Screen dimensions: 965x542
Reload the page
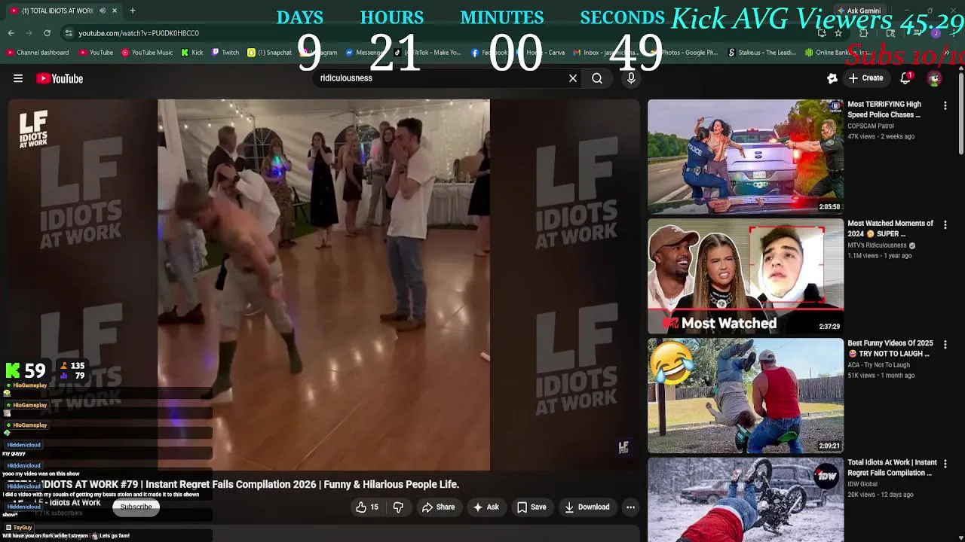click(47, 33)
